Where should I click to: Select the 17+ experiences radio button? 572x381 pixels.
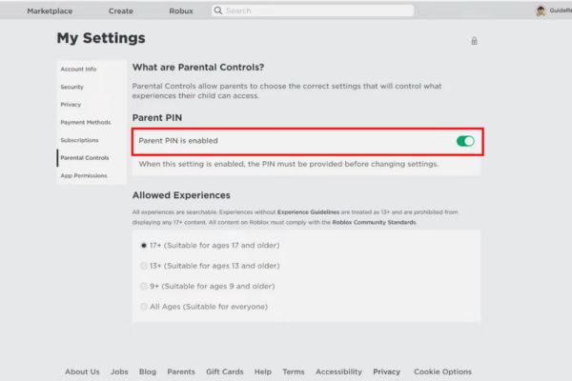144,245
